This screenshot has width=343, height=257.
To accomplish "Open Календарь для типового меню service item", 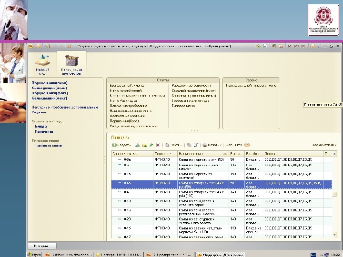I will click(251, 86).
